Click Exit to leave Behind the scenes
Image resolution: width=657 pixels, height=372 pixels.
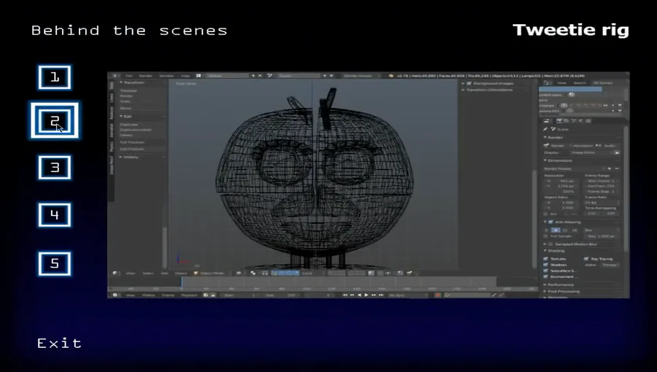point(59,343)
